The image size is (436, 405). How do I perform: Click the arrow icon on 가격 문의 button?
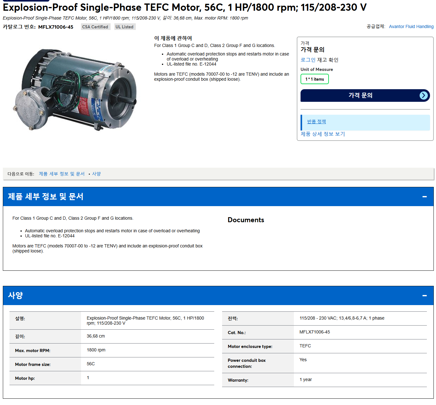click(424, 95)
